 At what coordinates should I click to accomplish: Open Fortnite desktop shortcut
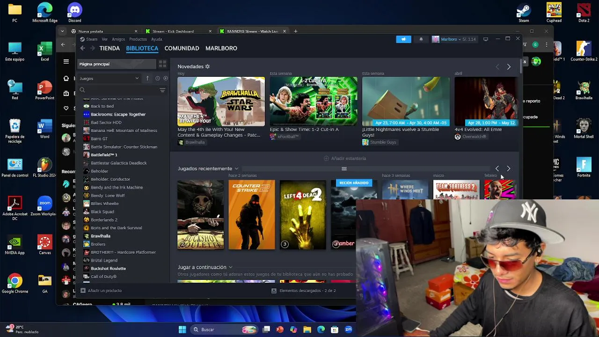pyautogui.click(x=584, y=168)
